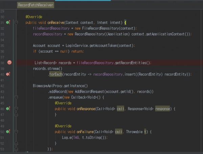
Task: Click the return keyword on line 36
Action: pyautogui.click(x=77, y=51)
